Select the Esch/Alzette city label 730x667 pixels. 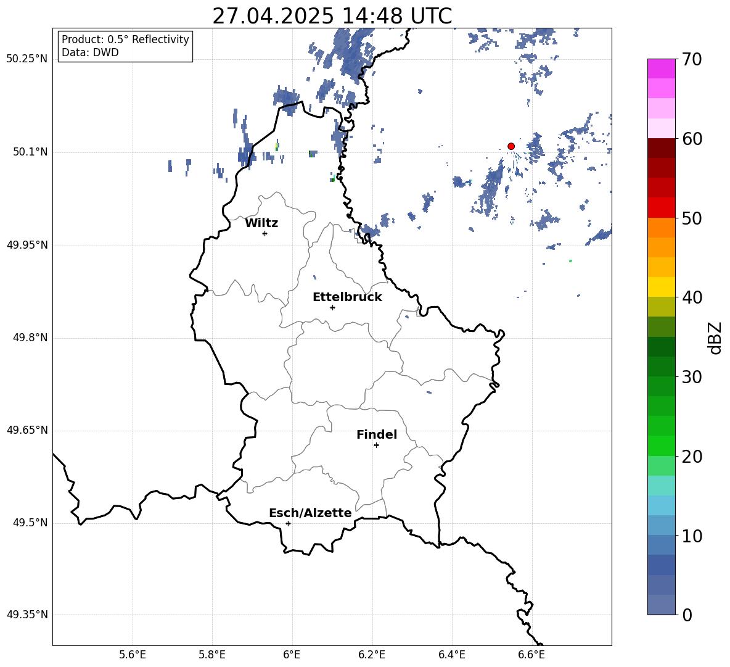coord(310,513)
